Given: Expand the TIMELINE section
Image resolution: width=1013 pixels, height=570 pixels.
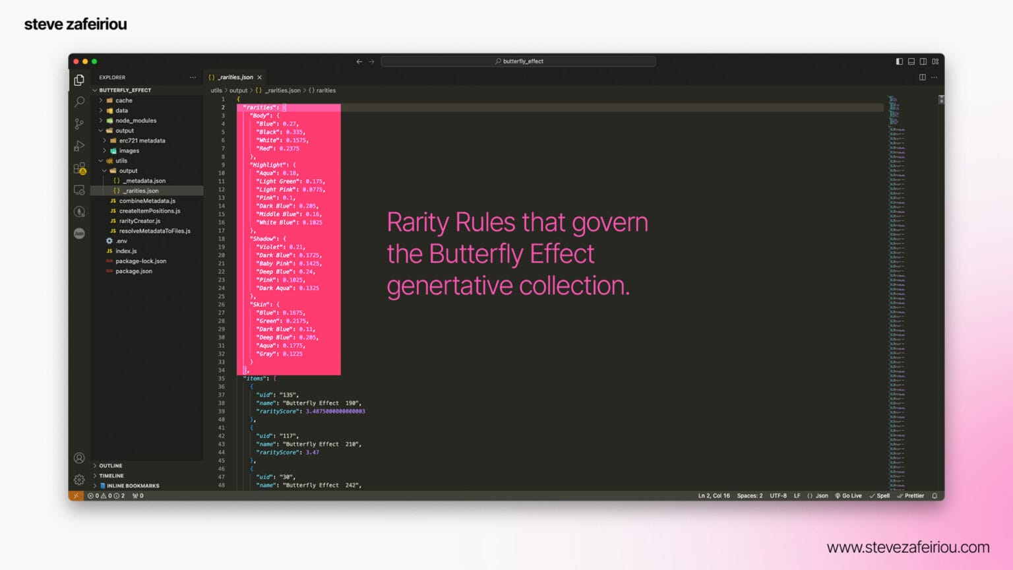Looking at the screenshot, I should coord(111,476).
